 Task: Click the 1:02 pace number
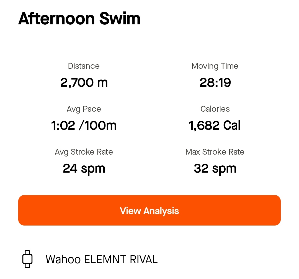point(63,126)
